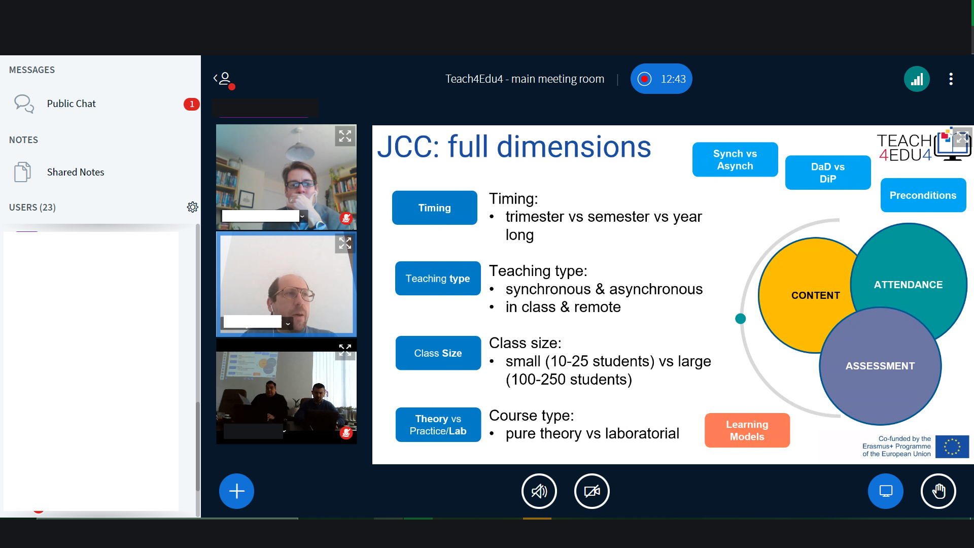Open the Public Chat messages
974x548 pixels.
tap(71, 104)
